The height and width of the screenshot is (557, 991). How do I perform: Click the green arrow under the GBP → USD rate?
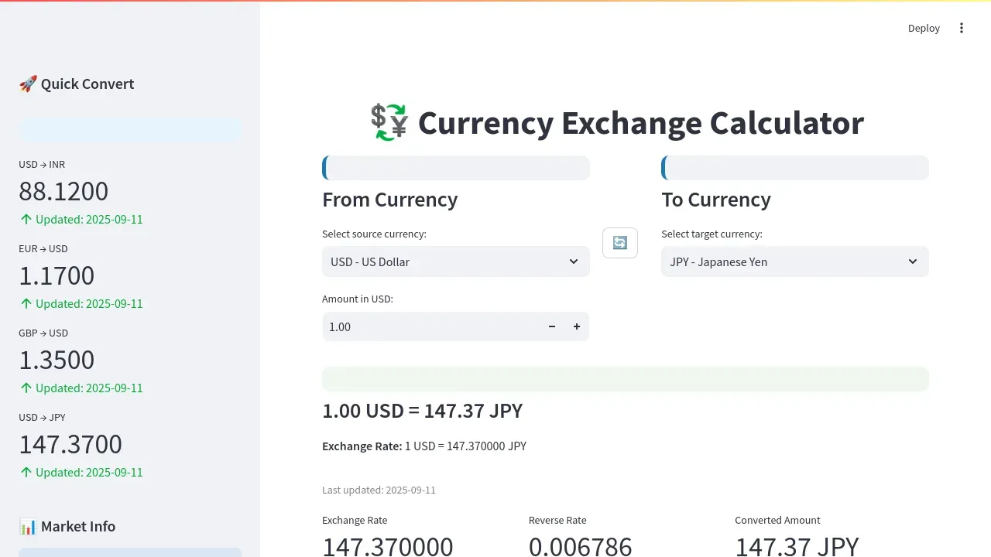pyautogui.click(x=25, y=388)
